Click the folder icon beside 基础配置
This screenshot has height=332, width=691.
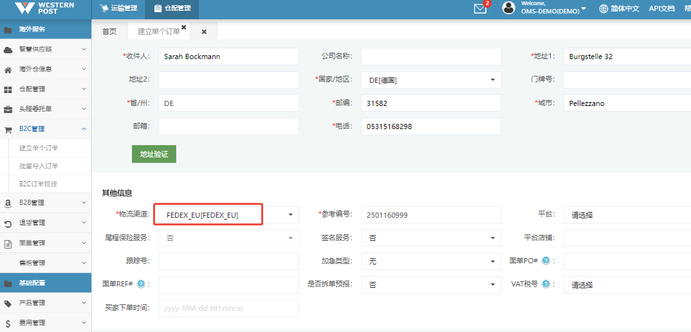click(8, 284)
